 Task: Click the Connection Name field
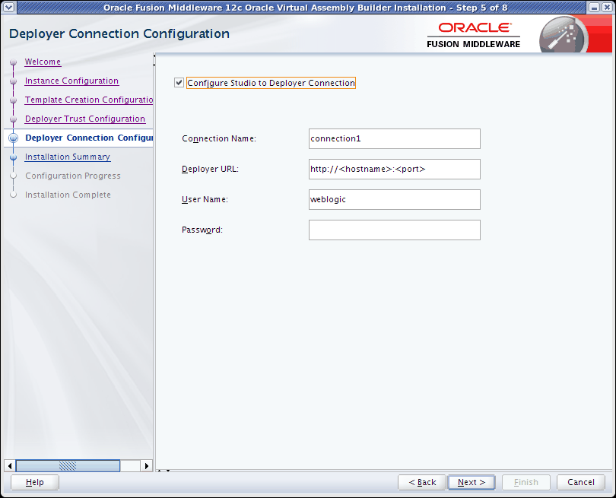pyautogui.click(x=395, y=138)
